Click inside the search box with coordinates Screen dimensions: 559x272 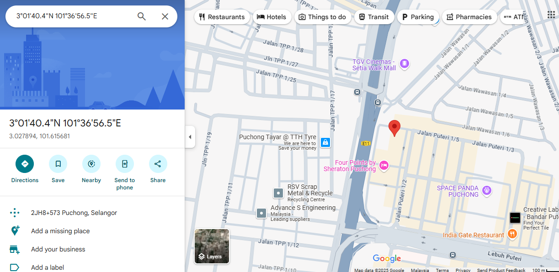pos(73,16)
